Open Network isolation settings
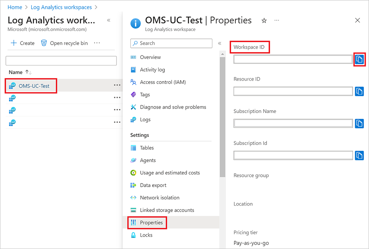Image resolution: width=369 pixels, height=249 pixels. 159,197
